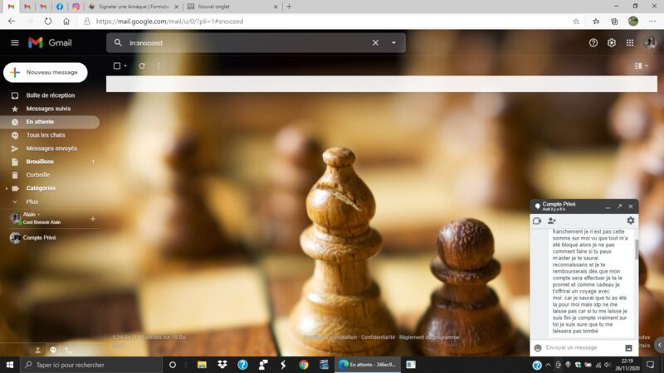Click Nouveau message button
This screenshot has width=664, height=373.
coord(46,72)
